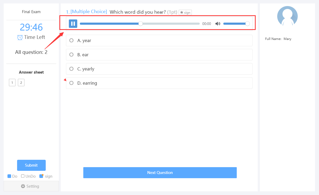319x195 pixels.
Task: Submit the exam
Action: coord(31,165)
